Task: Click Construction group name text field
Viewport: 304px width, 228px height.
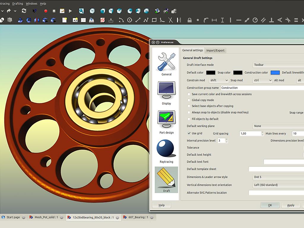Action: click(x=262, y=88)
